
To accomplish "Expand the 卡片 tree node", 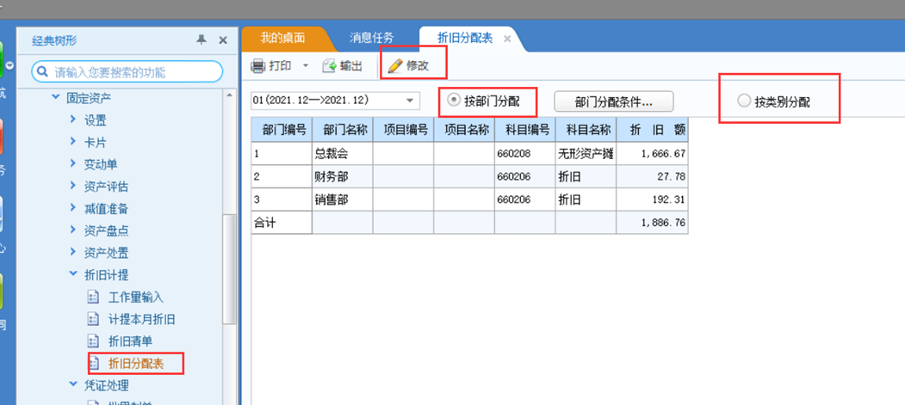I will pyautogui.click(x=73, y=142).
